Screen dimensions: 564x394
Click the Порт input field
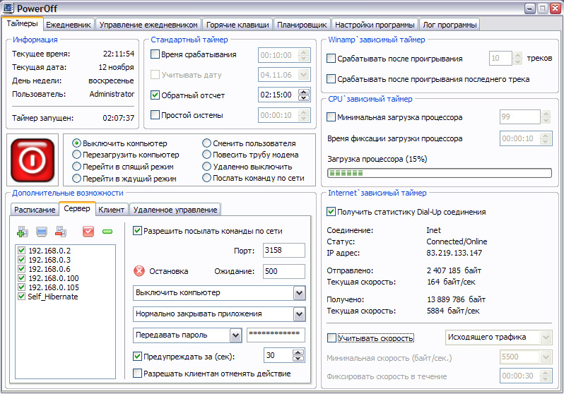pyautogui.click(x=283, y=250)
